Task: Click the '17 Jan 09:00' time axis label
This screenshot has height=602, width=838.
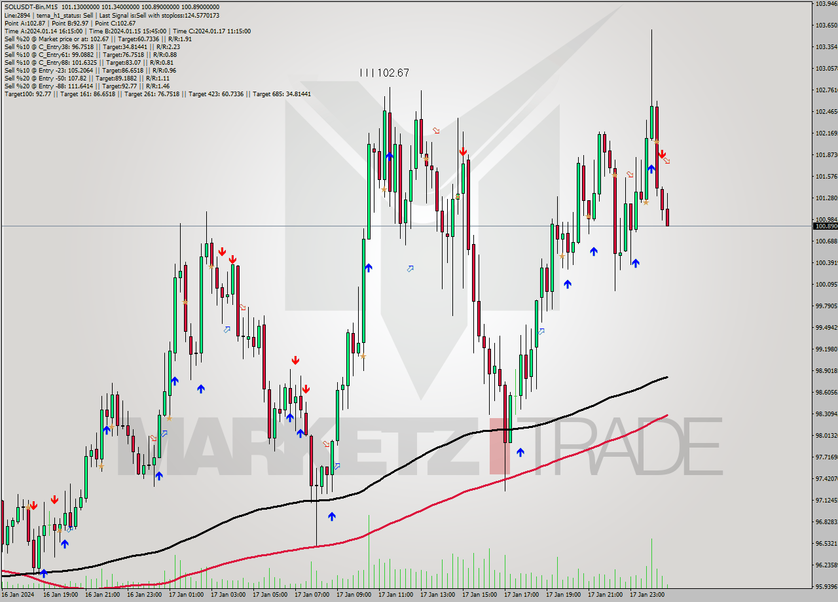Action: click(354, 595)
